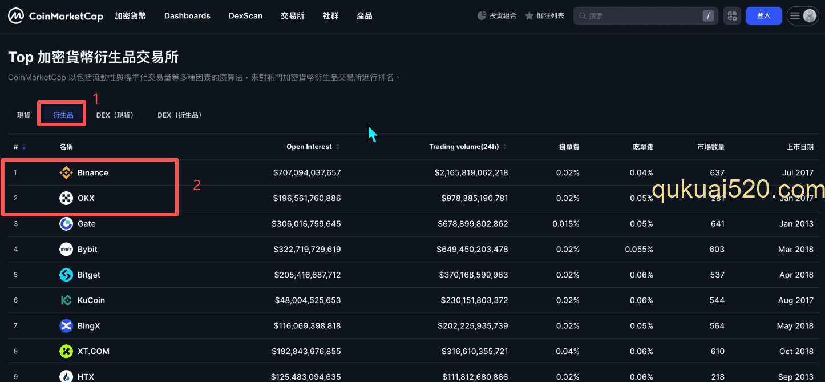Click the Binance logo icon
825x382 pixels.
(x=66, y=172)
